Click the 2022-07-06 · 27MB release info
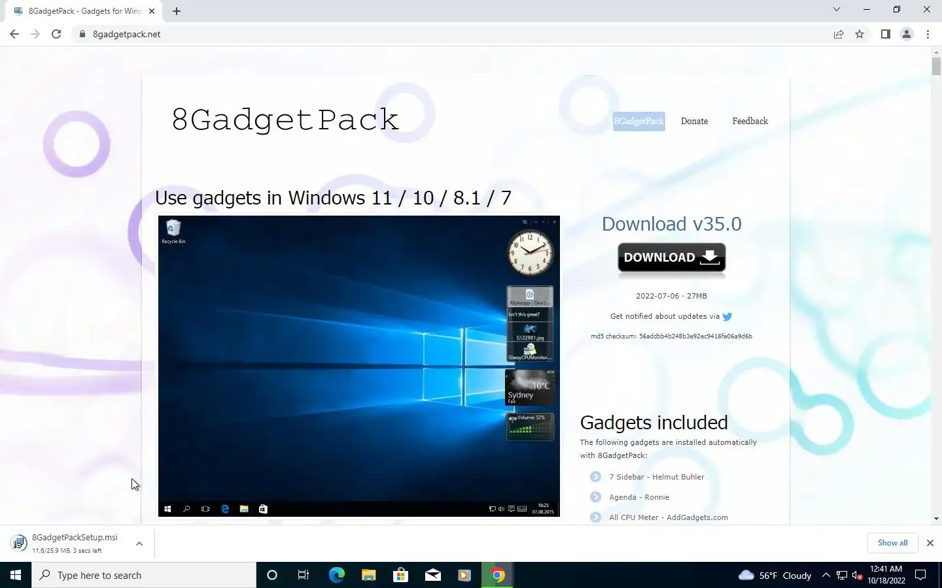Viewport: 942px width, 588px height. click(672, 296)
